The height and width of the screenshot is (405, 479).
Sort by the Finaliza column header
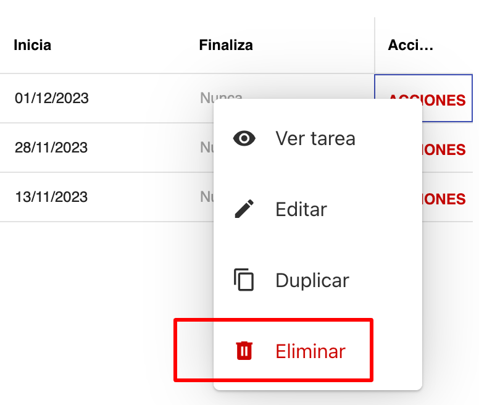point(226,45)
